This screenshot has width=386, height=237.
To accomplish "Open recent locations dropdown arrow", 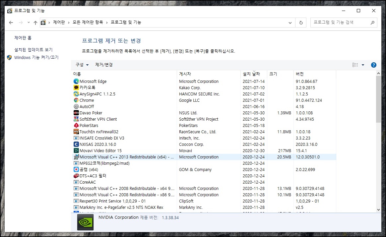I will click(29, 23).
